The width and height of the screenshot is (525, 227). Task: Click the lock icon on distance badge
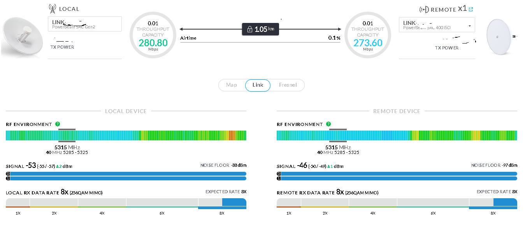tap(249, 29)
